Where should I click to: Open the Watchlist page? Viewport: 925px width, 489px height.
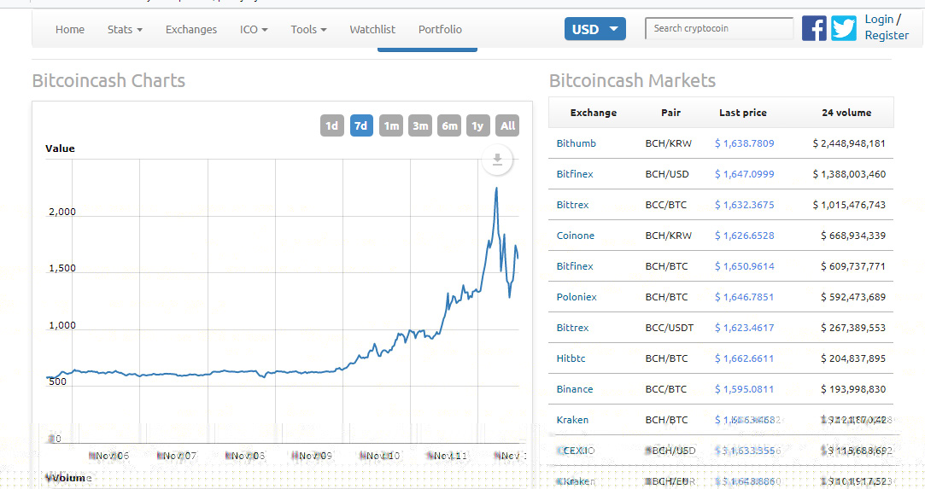(372, 29)
